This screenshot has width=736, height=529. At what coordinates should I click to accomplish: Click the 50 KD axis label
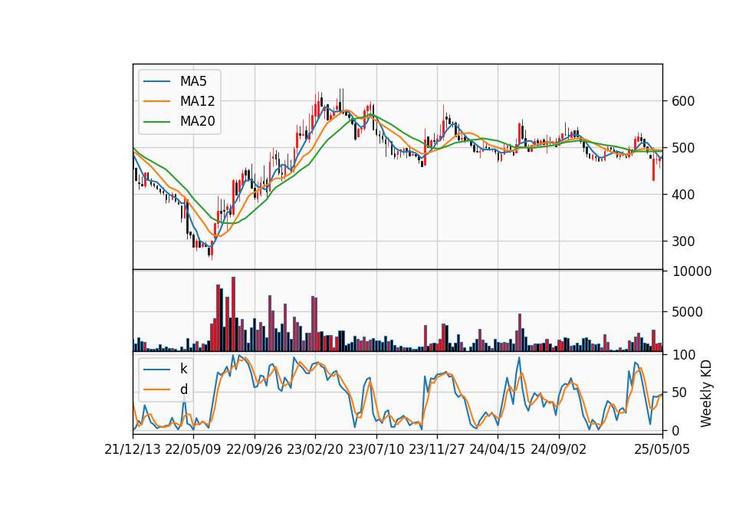(680, 393)
